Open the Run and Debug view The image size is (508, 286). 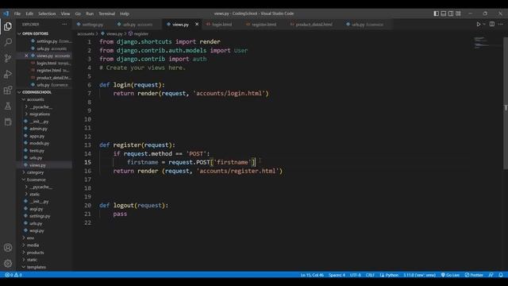8,74
